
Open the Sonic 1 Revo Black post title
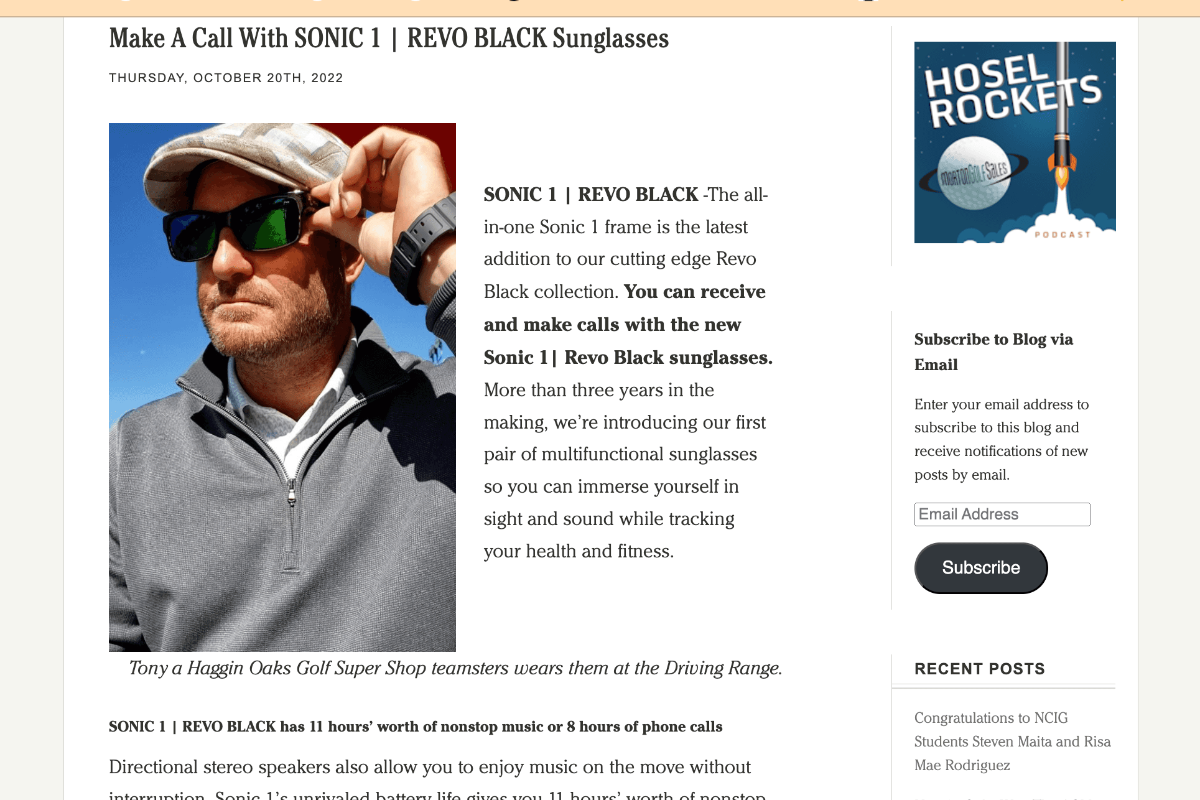389,39
